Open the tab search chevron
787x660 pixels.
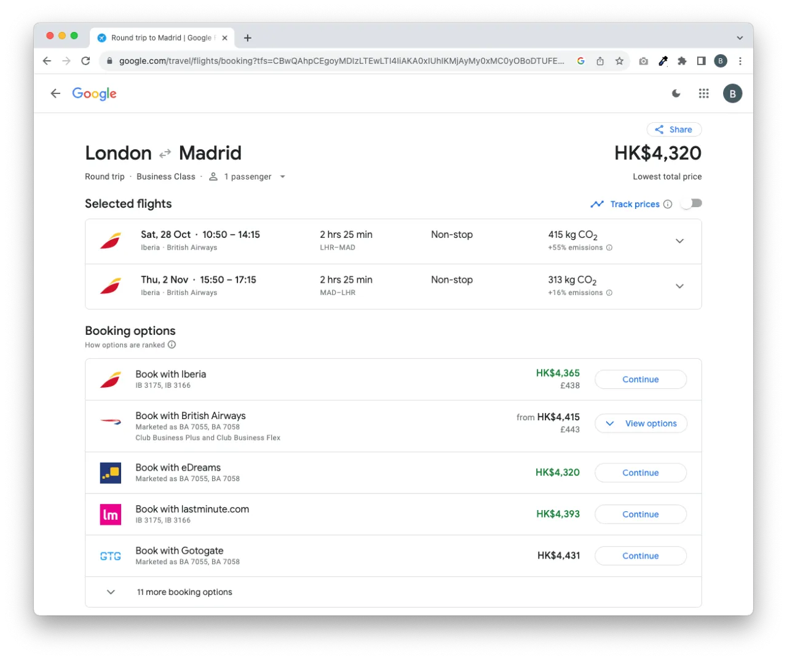tap(740, 38)
